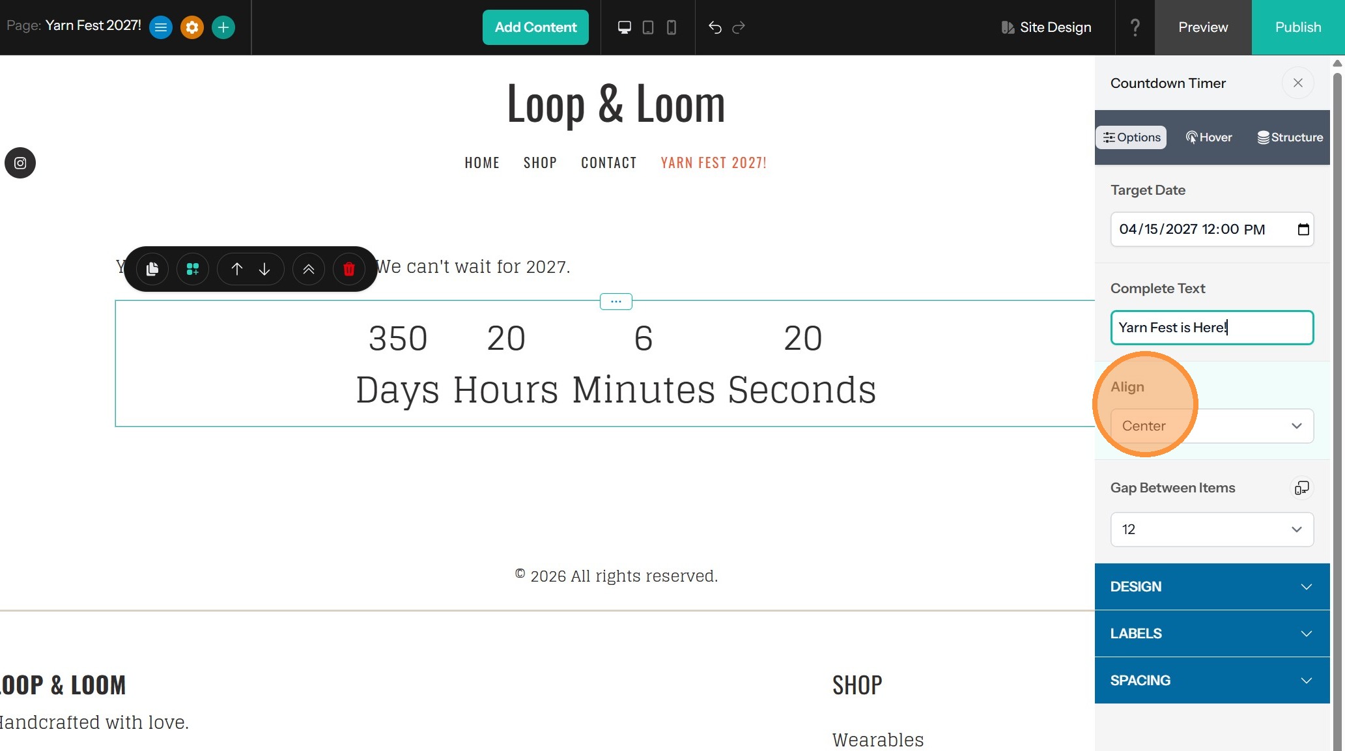The image size is (1345, 751).
Task: Click the Instagram social icon
Action: pos(20,163)
